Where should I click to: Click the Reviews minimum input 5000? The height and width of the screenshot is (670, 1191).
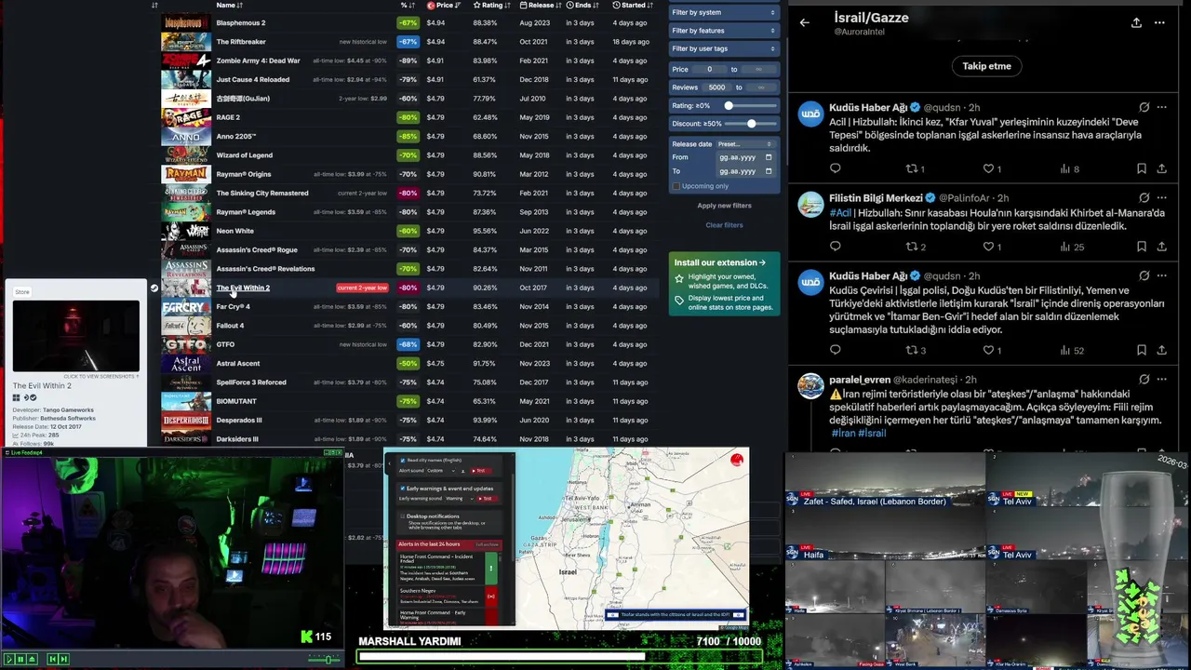click(716, 87)
